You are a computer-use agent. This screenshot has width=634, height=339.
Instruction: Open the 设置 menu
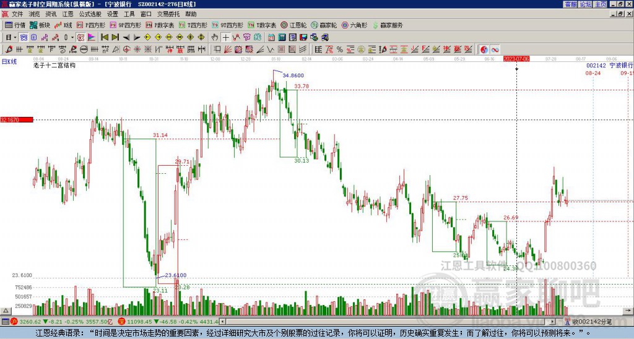tap(113, 14)
